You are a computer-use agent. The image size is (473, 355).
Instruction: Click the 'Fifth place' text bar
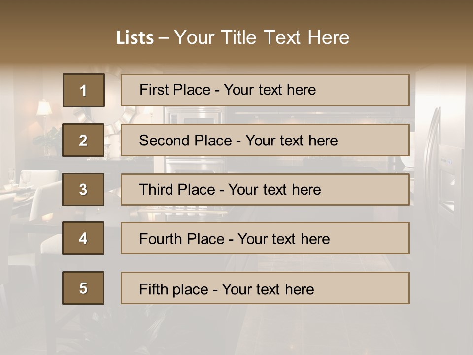coord(265,288)
